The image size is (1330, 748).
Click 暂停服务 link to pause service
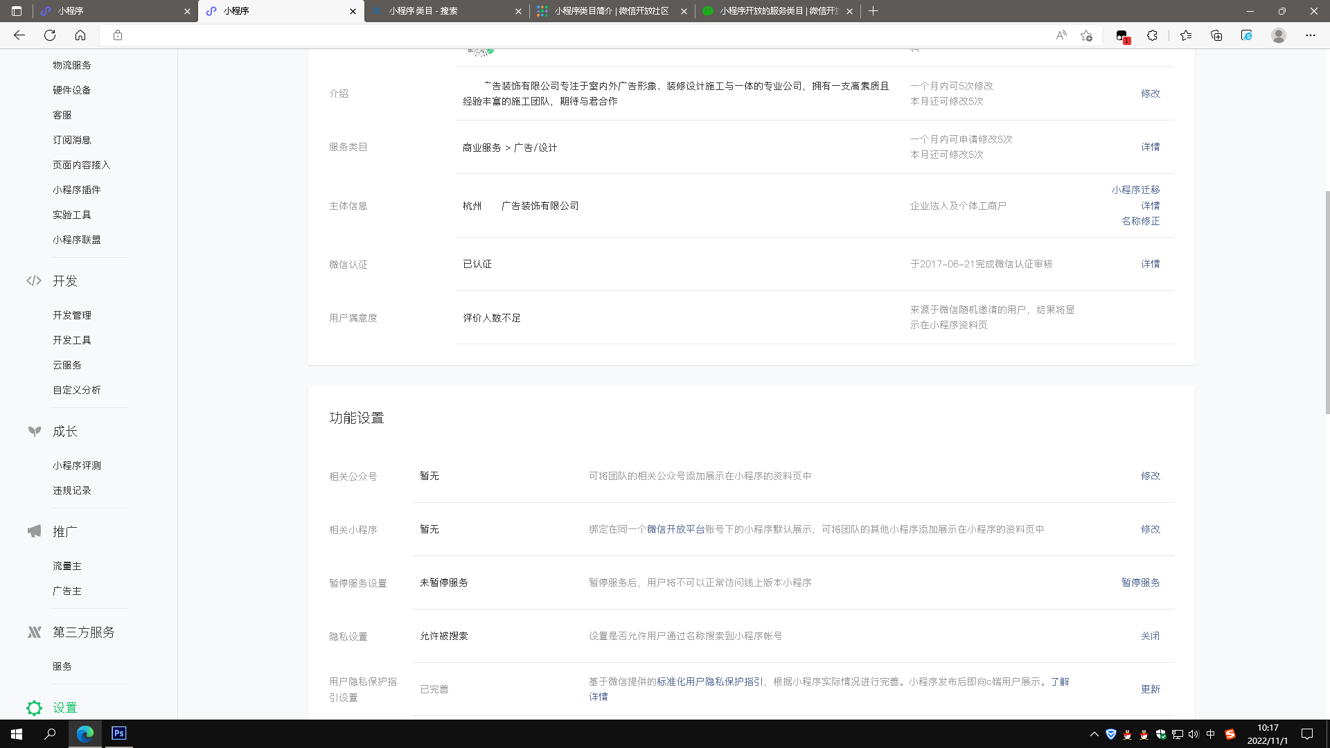tap(1140, 582)
